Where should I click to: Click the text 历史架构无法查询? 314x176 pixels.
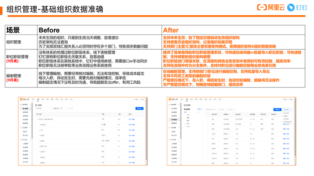point(53,42)
